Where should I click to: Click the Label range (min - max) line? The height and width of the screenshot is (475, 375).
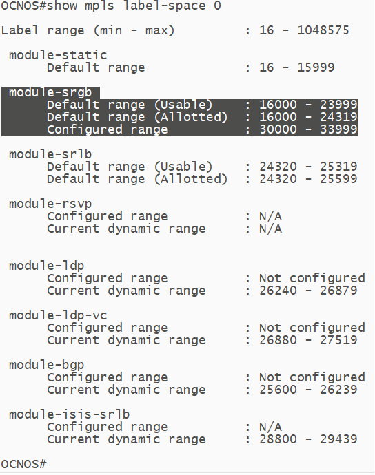pos(175,30)
